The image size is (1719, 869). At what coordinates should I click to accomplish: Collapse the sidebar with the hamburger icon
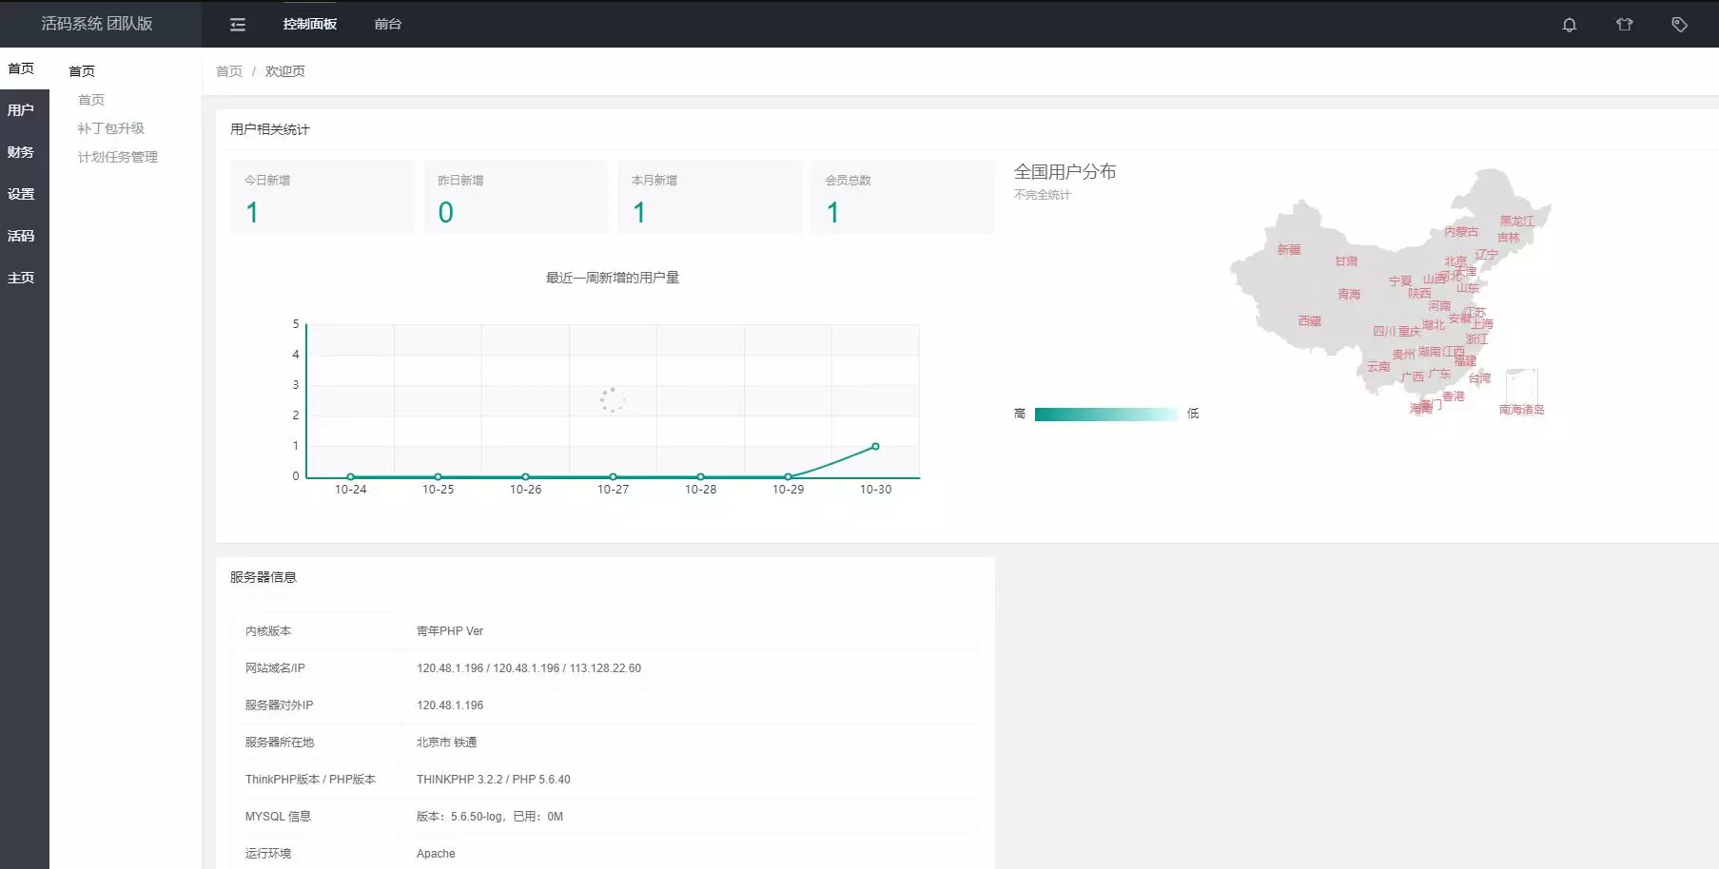[238, 25]
